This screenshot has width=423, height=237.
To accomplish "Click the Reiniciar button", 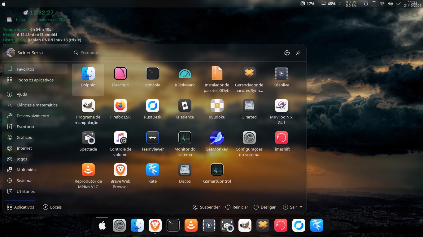I will (237, 207).
